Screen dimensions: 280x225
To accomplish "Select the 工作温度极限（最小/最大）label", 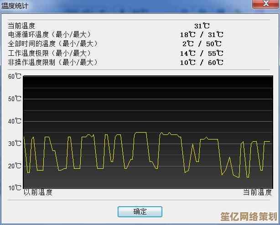I will pos(53,53).
